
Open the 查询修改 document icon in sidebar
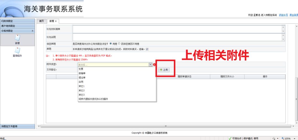[17, 50]
